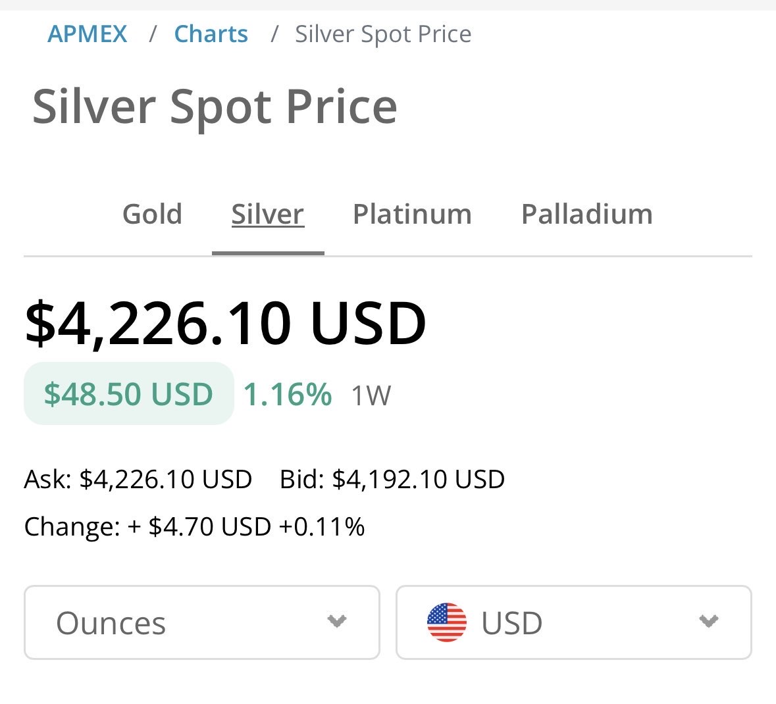
Task: Open the Charts breadcrumb link
Action: (211, 34)
